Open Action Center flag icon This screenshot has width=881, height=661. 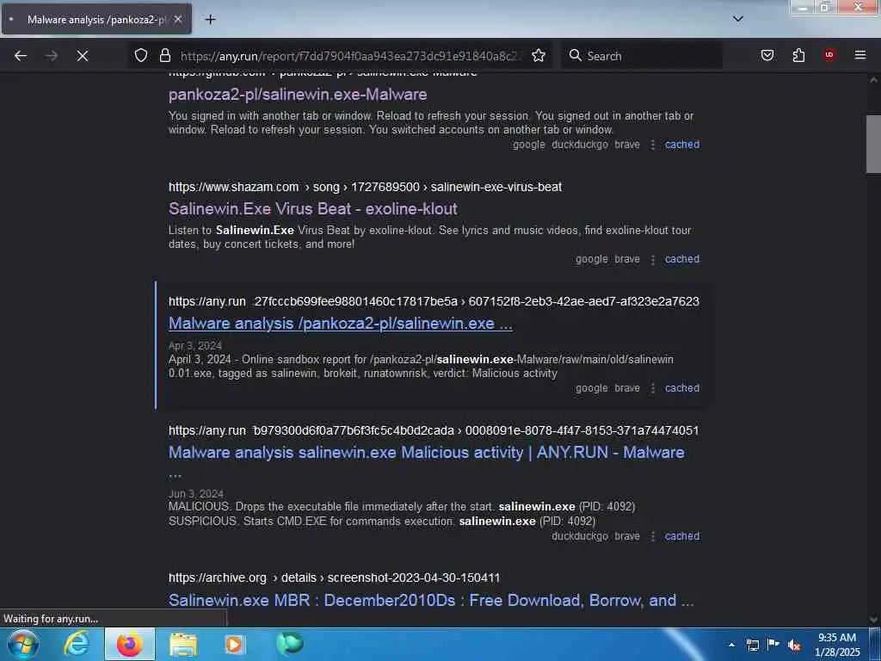coord(773,644)
